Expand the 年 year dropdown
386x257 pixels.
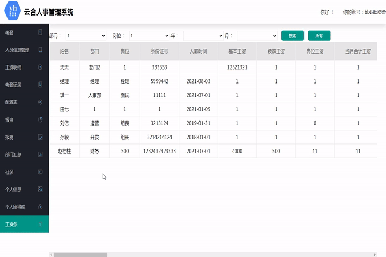(203, 36)
